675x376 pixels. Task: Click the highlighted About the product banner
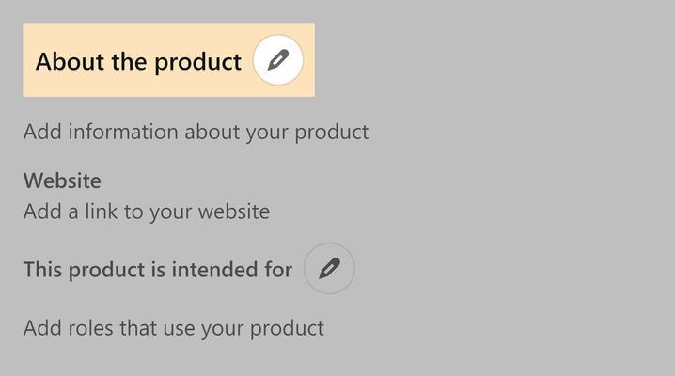click(169, 60)
